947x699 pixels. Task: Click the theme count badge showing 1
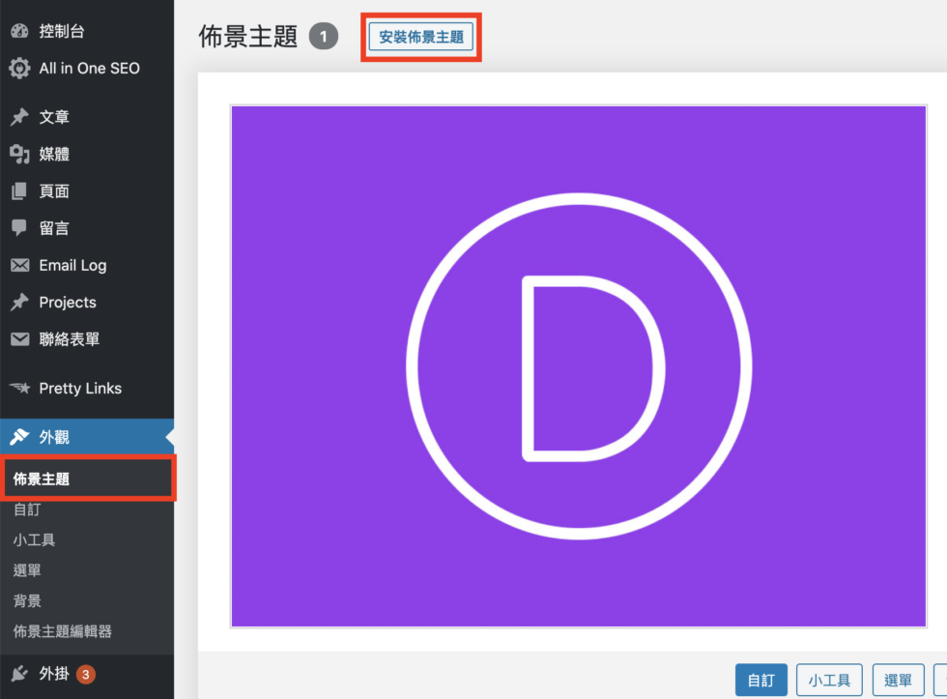(323, 37)
